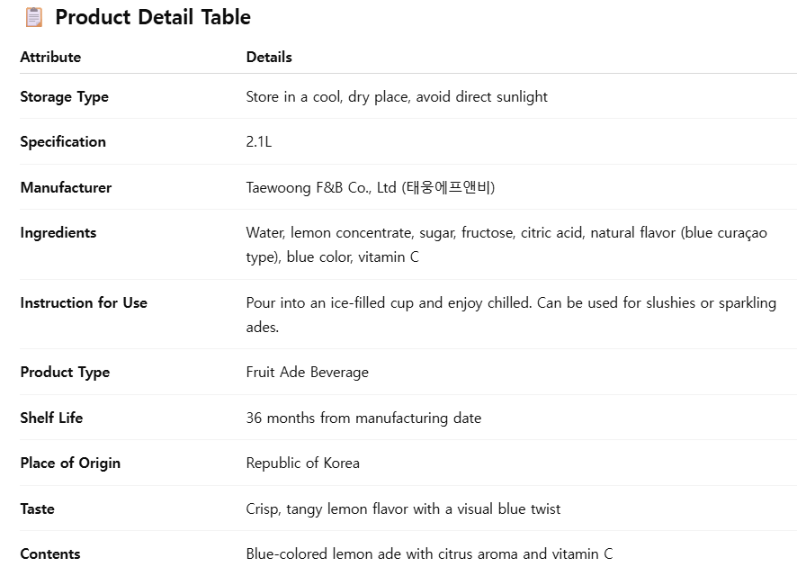This screenshot has height=576, width=806.
Task: Click the Attribute column header
Action: (x=50, y=57)
